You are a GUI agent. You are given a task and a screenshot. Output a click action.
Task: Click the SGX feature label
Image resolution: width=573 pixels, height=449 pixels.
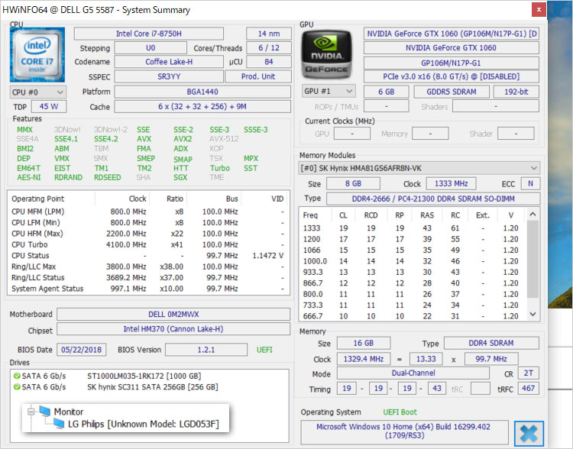(180, 178)
